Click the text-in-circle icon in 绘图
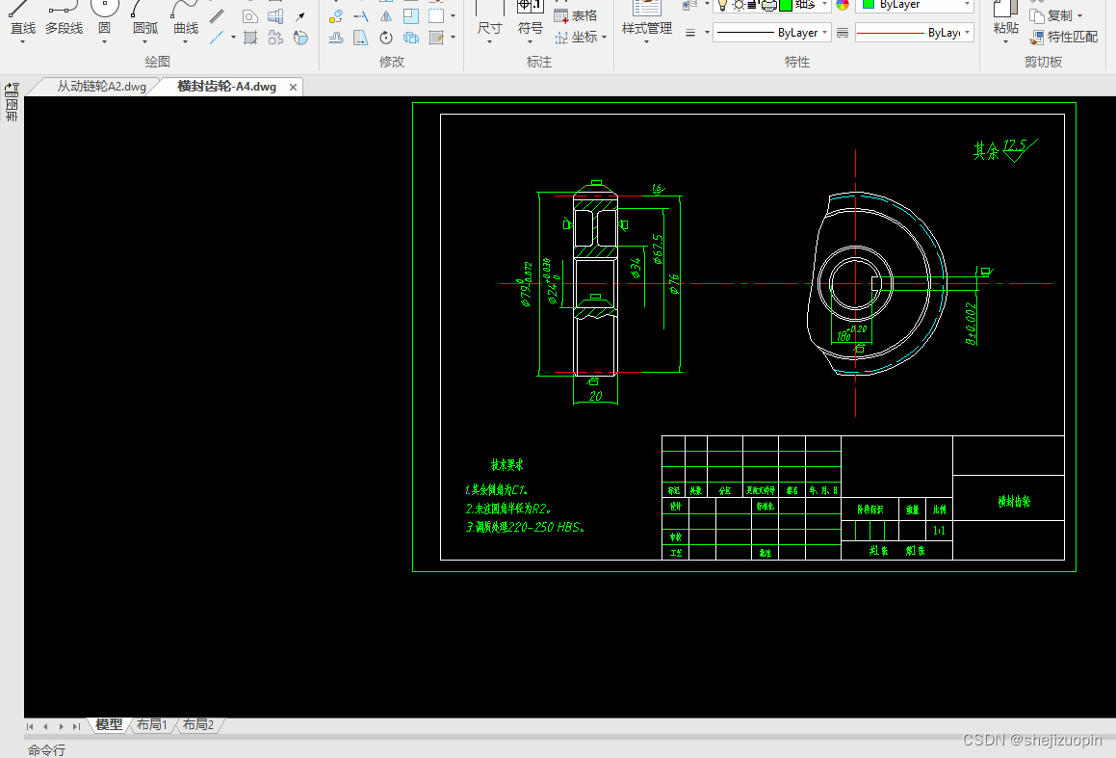The width and height of the screenshot is (1116, 758). click(x=300, y=37)
